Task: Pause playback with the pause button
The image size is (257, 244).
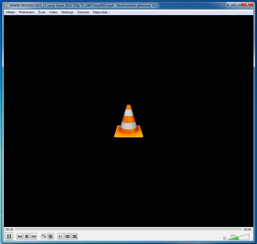Action: click(9, 236)
